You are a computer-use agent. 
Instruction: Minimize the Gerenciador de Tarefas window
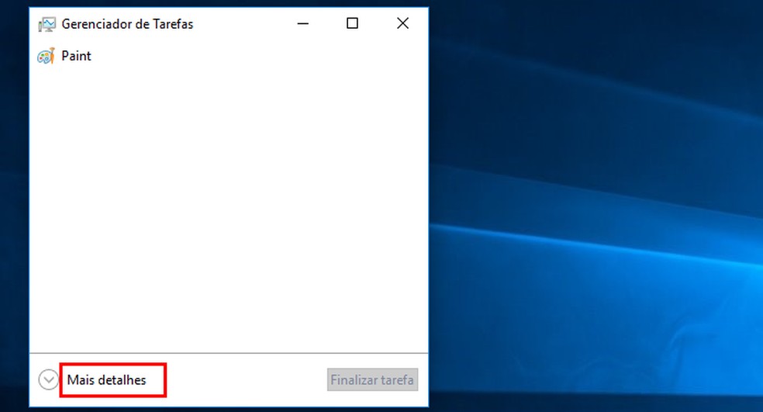302,23
